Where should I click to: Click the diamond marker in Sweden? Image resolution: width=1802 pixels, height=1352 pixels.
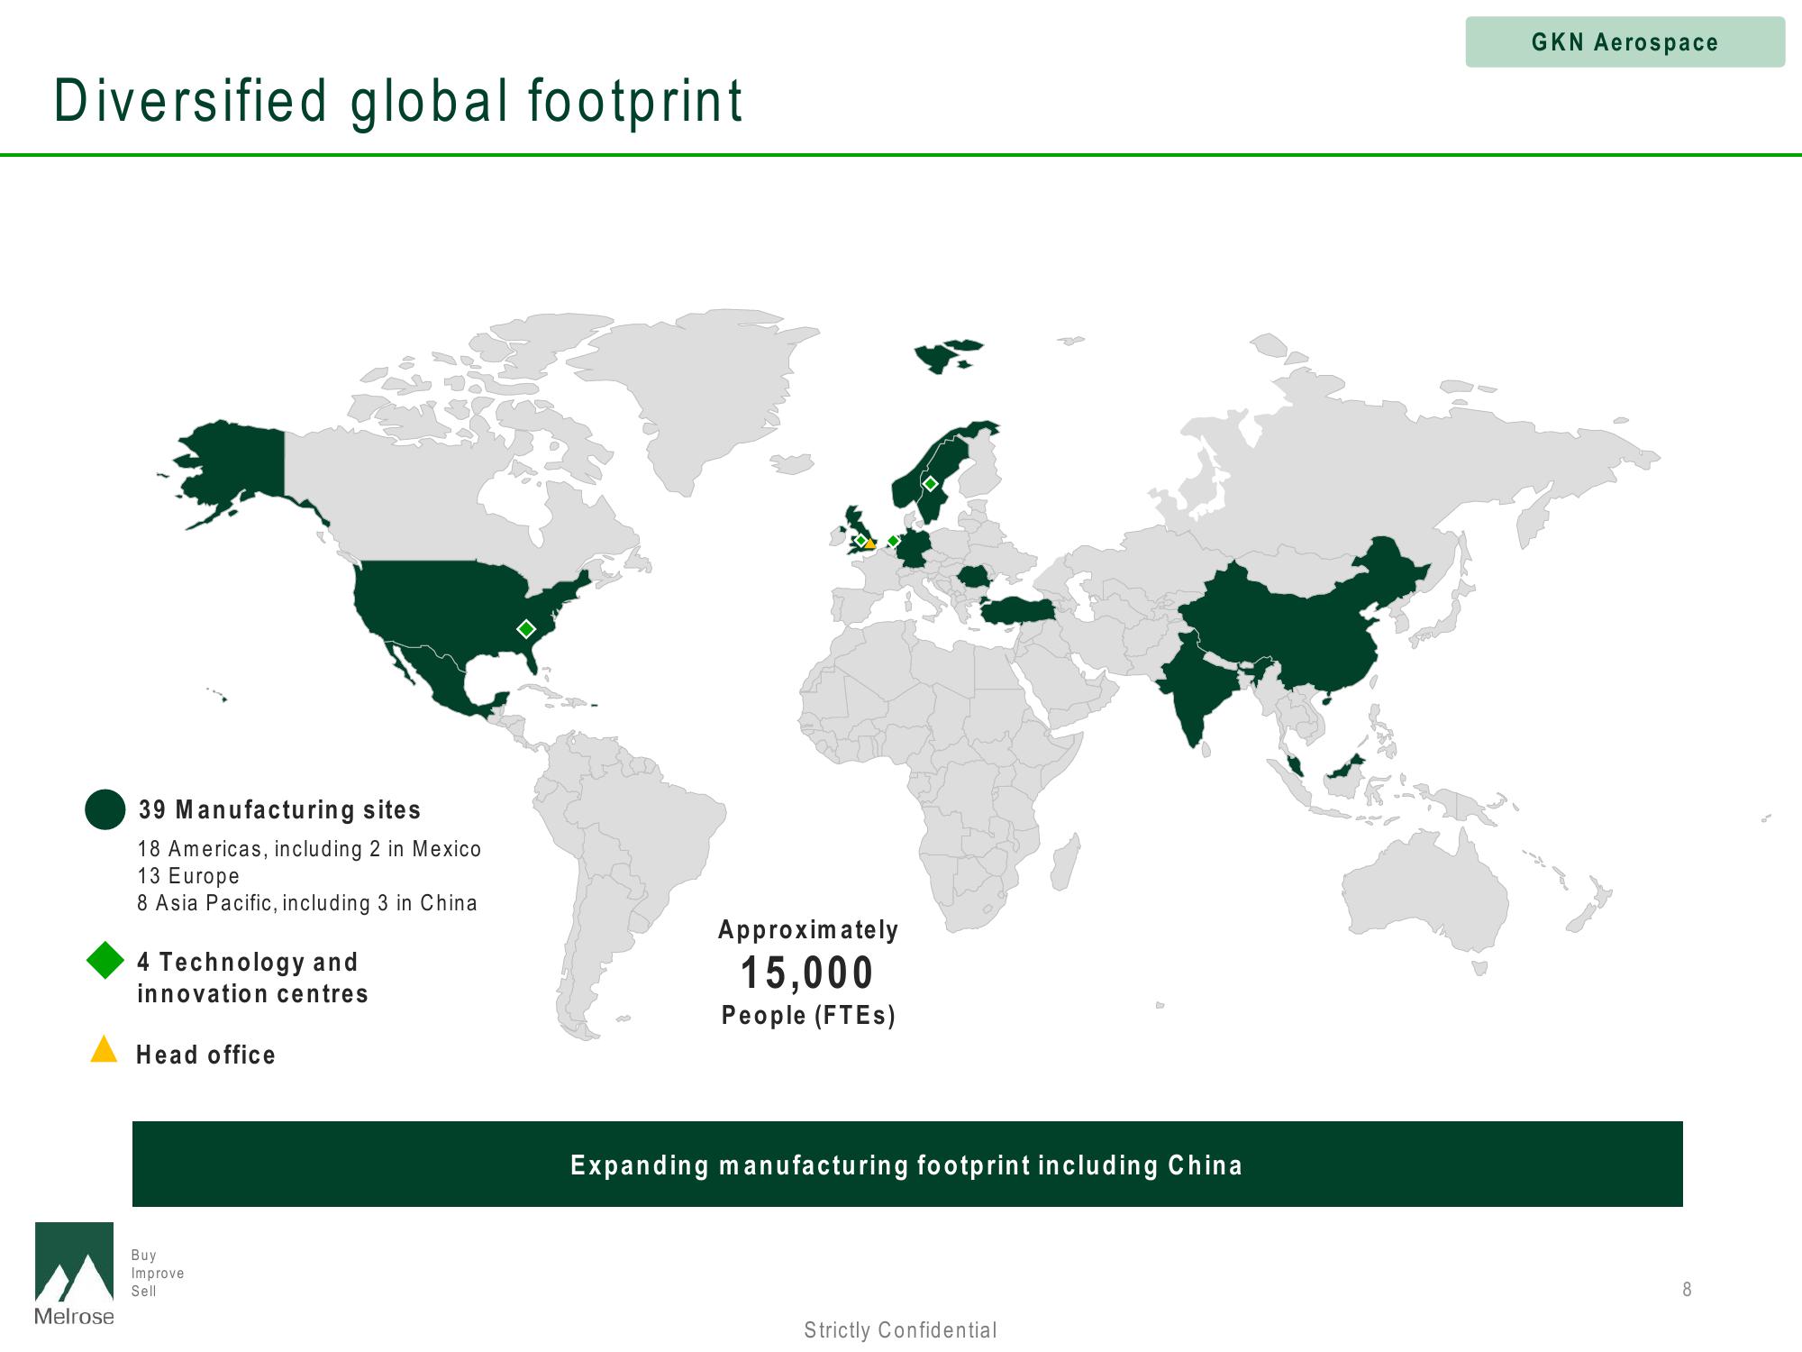coord(931,484)
